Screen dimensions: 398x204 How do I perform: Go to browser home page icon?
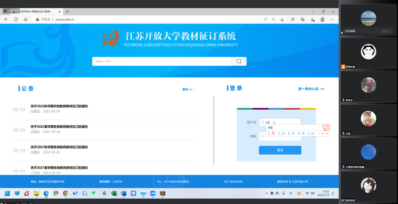[x=25, y=19]
